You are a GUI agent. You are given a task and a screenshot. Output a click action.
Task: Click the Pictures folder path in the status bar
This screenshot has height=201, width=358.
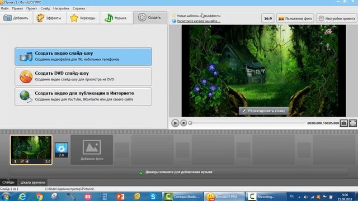69,189
